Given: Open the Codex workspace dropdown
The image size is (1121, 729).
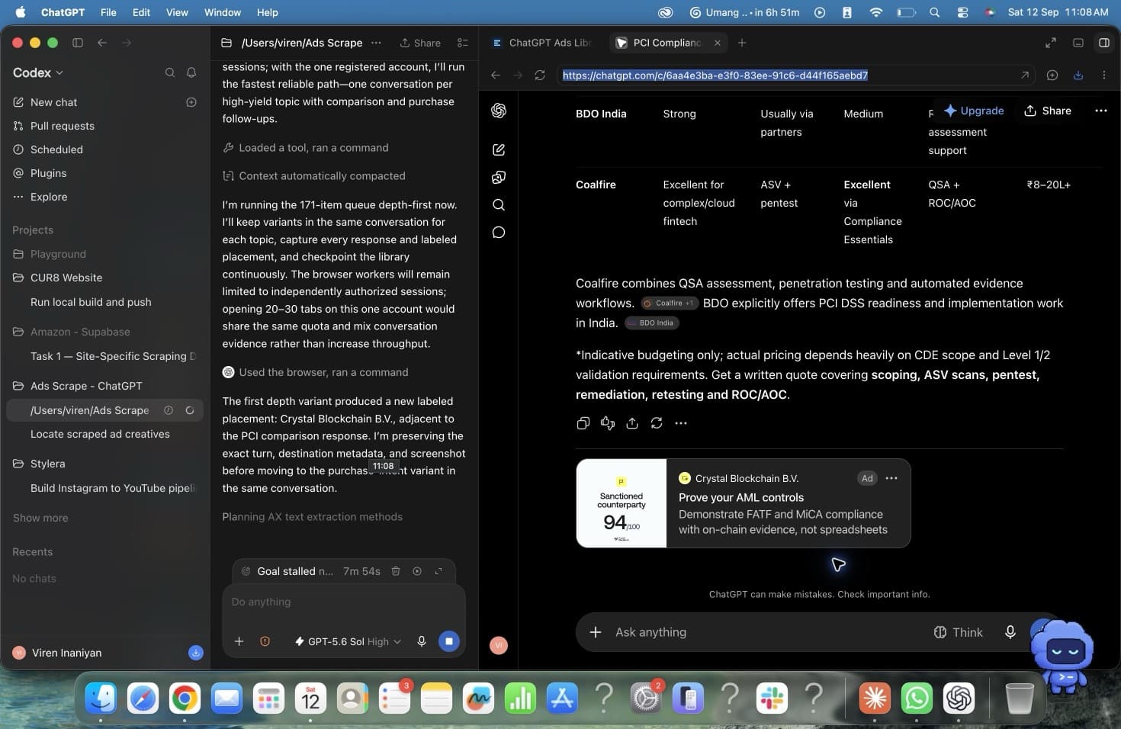Looking at the screenshot, I should (38, 72).
